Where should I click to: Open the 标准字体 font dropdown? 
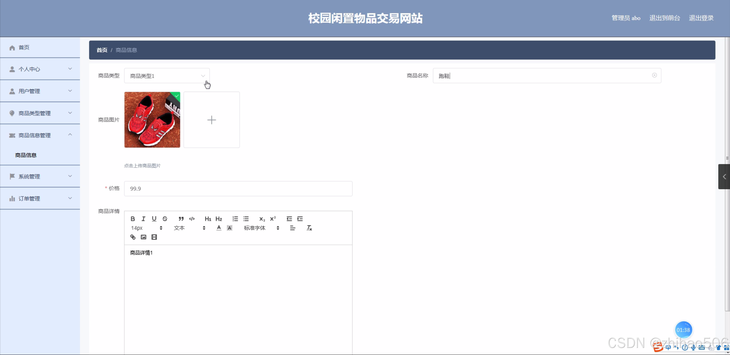[261, 228]
